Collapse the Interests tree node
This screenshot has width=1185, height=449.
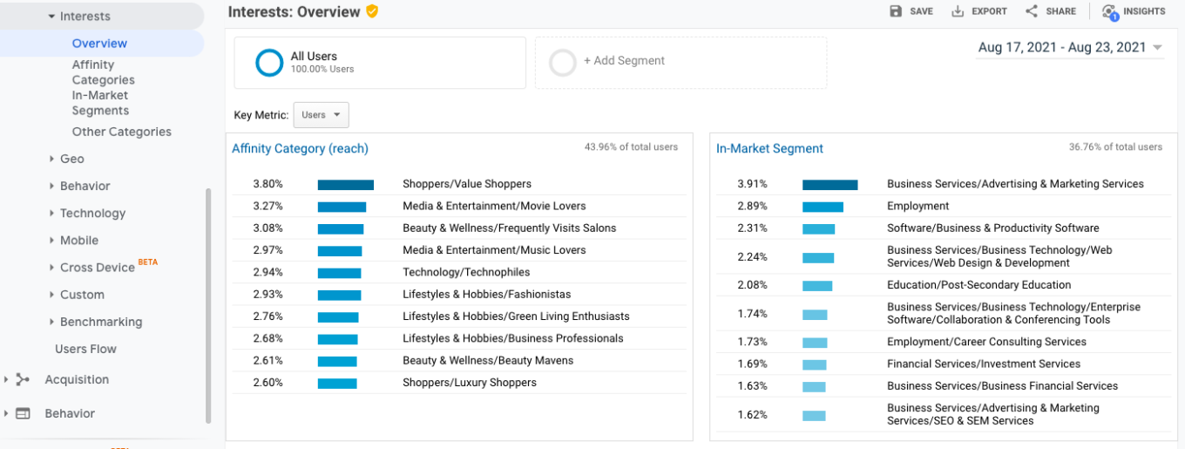52,17
